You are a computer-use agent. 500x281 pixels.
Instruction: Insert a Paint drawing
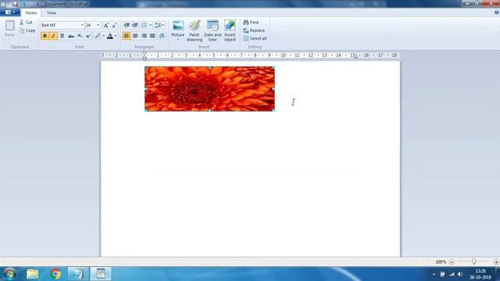coord(195,30)
